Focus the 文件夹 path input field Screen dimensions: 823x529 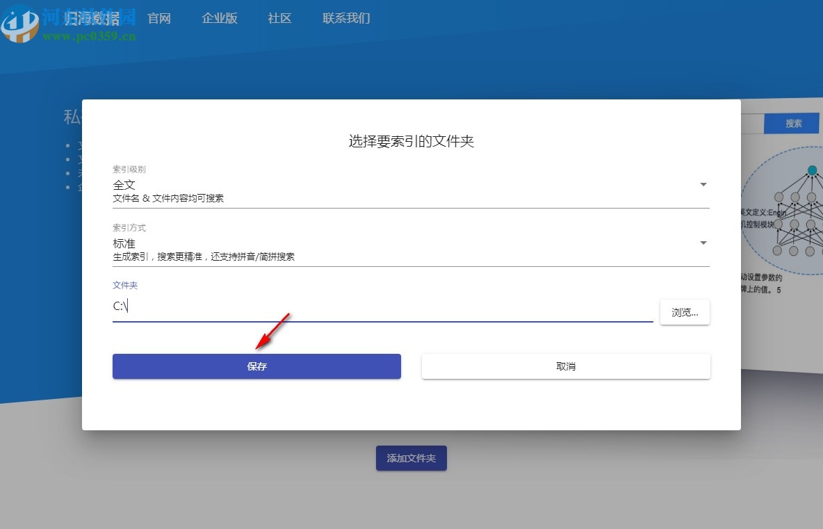click(x=382, y=307)
